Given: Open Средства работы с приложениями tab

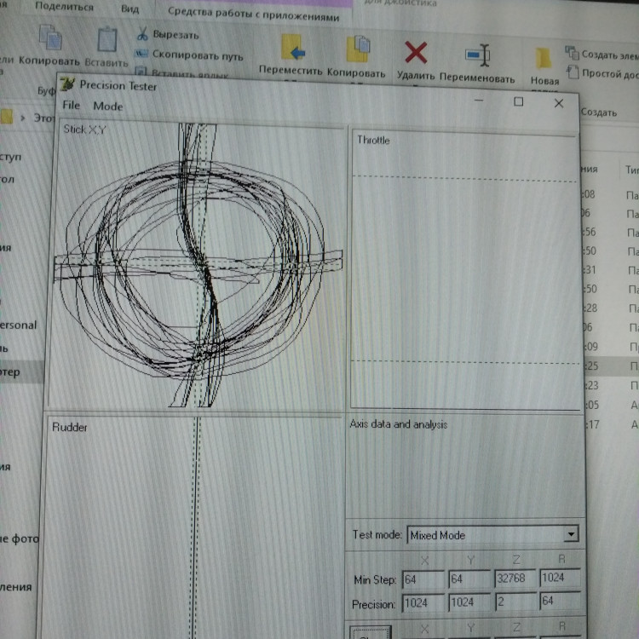Looking at the screenshot, I should tap(254, 14).
